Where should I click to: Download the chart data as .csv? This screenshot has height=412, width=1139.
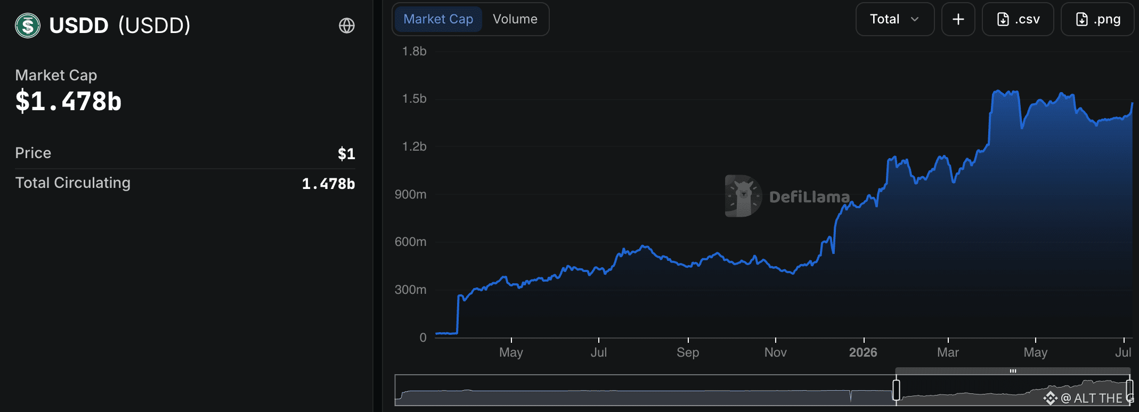(x=1018, y=19)
